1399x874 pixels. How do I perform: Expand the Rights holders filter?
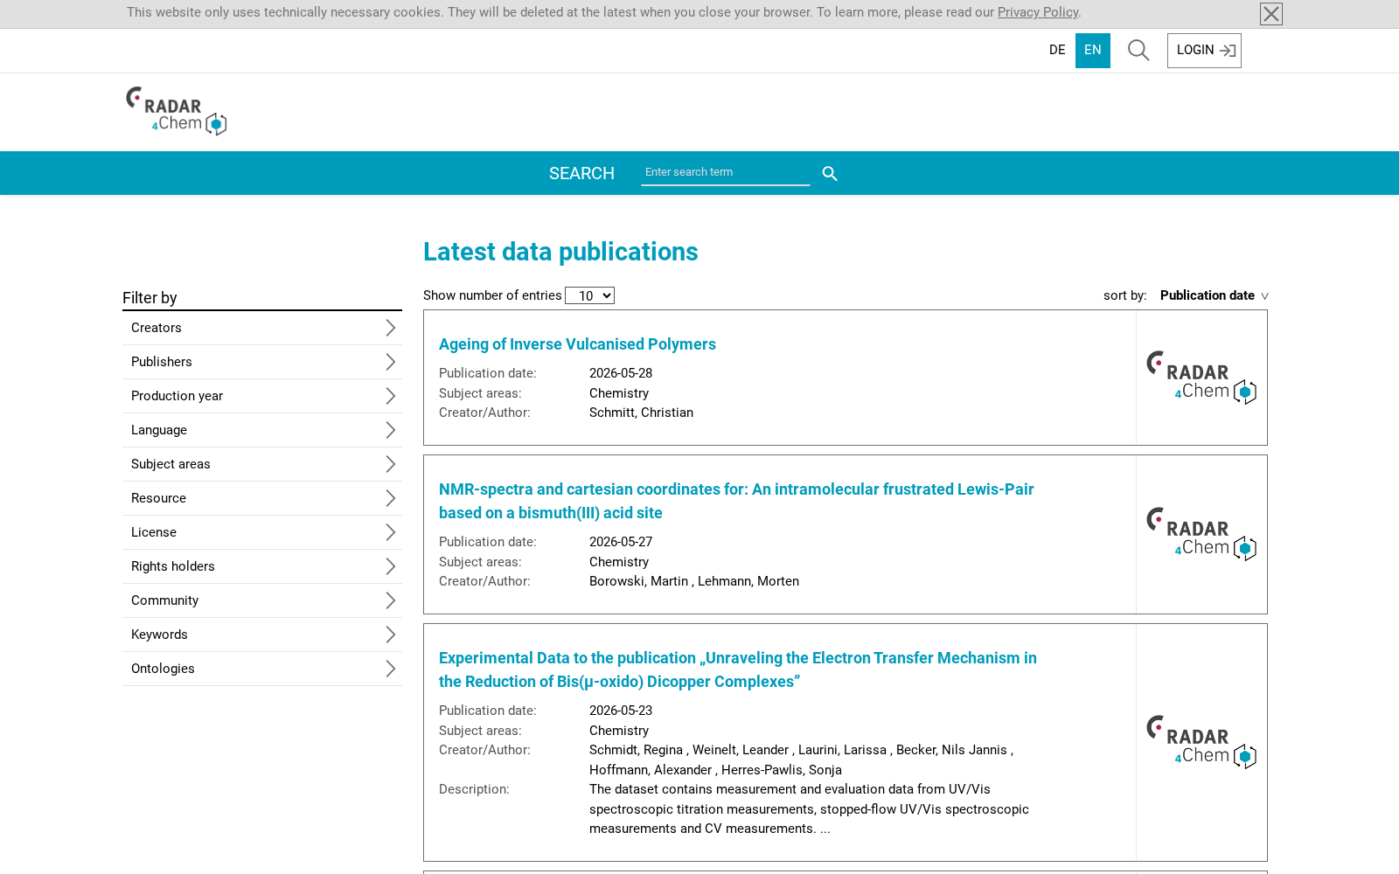262,566
